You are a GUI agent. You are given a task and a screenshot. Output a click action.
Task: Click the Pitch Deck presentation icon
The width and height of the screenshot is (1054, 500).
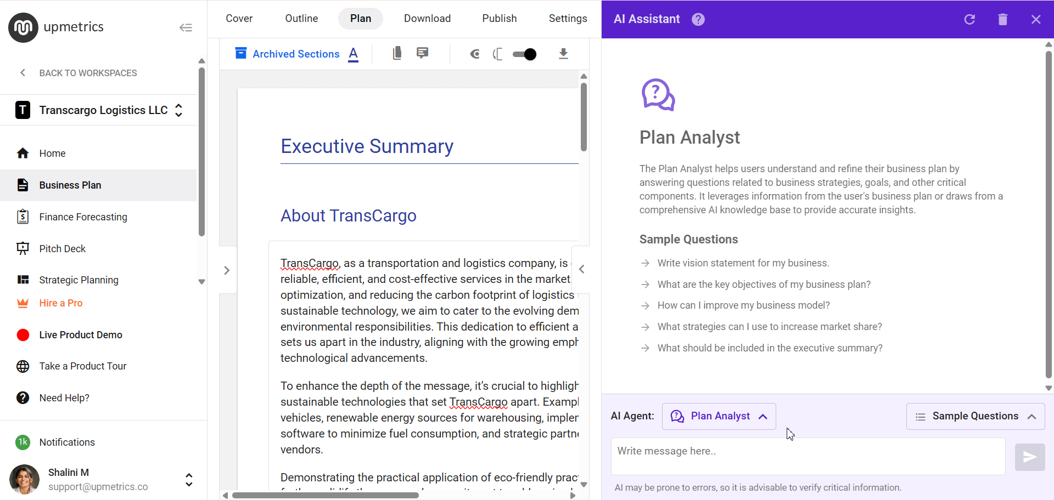tap(23, 249)
